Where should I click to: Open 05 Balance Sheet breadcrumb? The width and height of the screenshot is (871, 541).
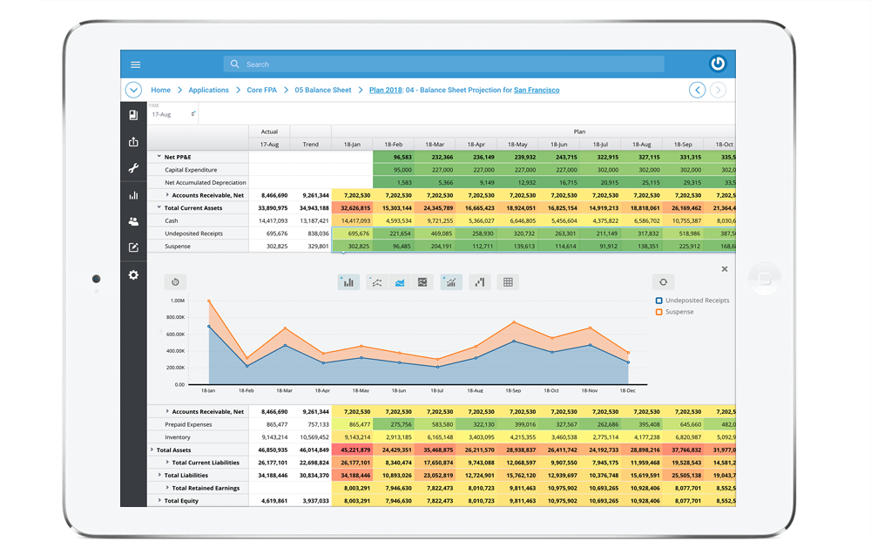[x=323, y=90]
